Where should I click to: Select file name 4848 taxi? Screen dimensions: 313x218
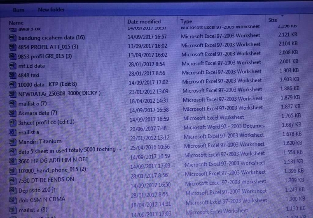[28, 76]
